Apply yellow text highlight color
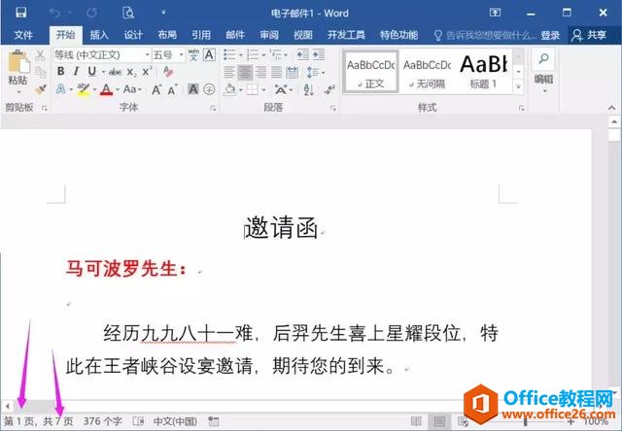 84,89
